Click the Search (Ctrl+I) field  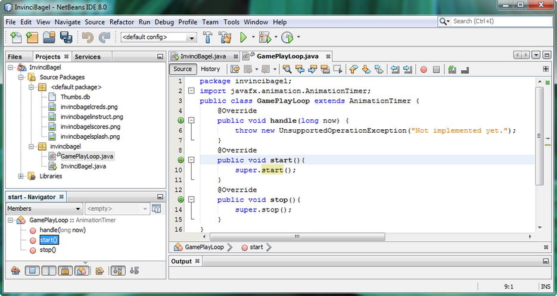[495, 21]
